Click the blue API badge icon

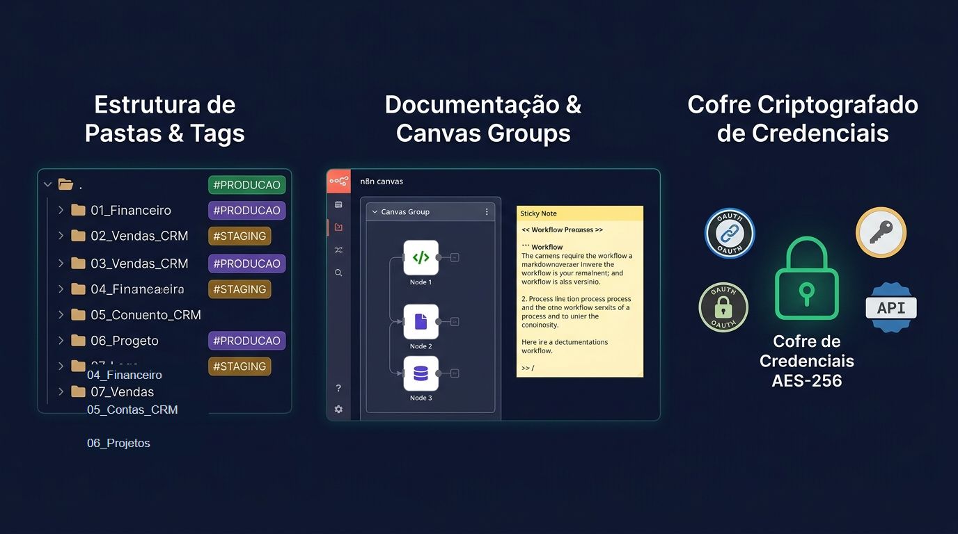pyautogui.click(x=891, y=307)
